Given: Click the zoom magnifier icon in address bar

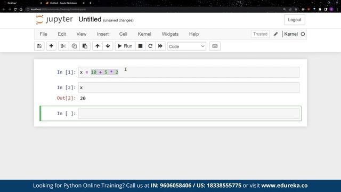Looking at the screenshot, I should click(x=284, y=10).
